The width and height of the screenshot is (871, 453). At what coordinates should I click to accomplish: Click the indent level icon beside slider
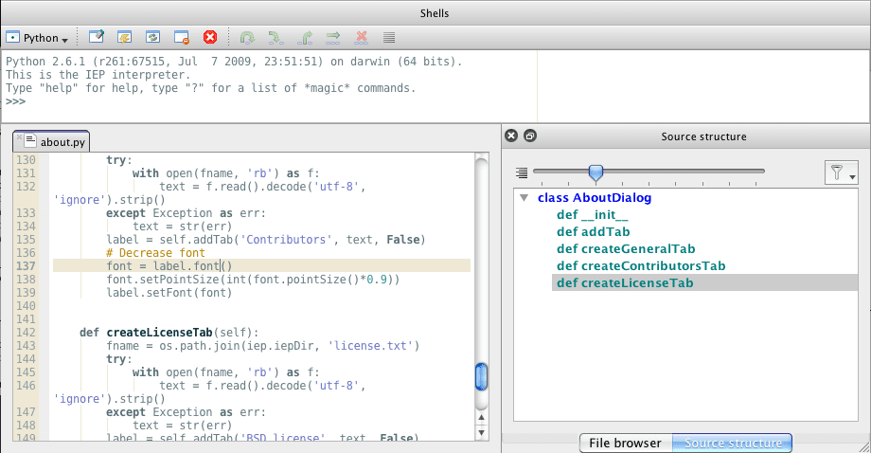tap(521, 172)
